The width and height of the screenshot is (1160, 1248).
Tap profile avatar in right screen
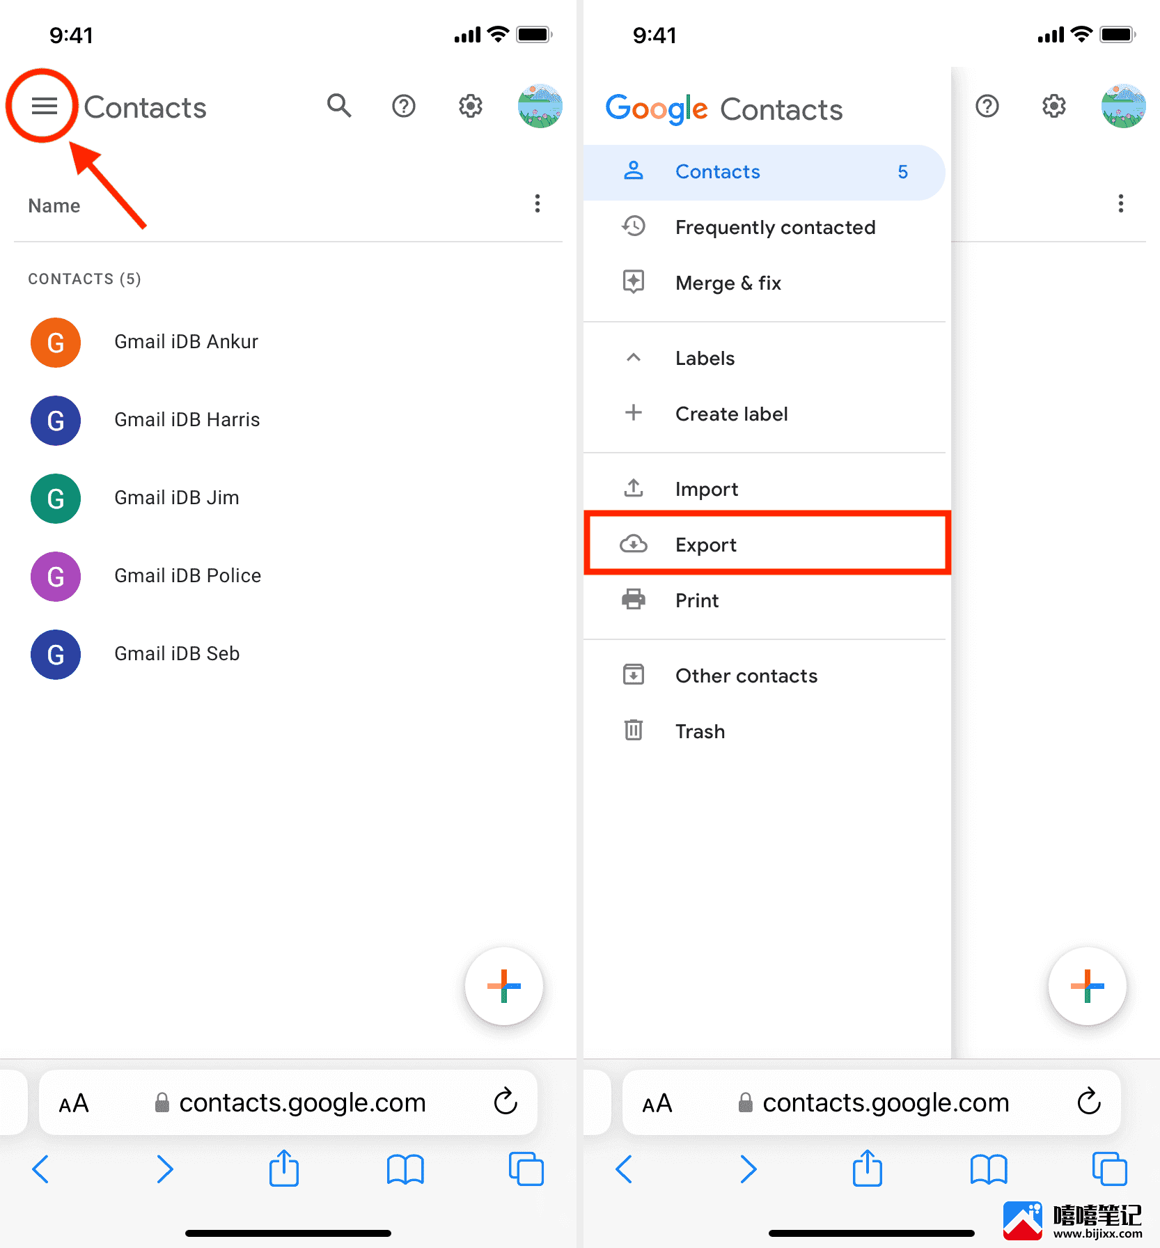coord(1123,106)
